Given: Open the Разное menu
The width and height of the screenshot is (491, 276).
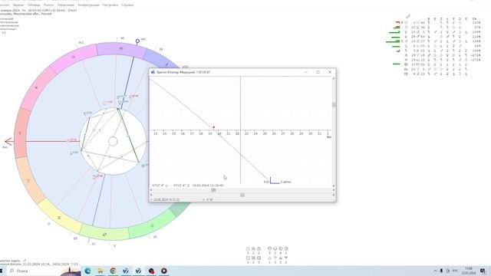Looking at the screenshot, I should coord(48,5).
